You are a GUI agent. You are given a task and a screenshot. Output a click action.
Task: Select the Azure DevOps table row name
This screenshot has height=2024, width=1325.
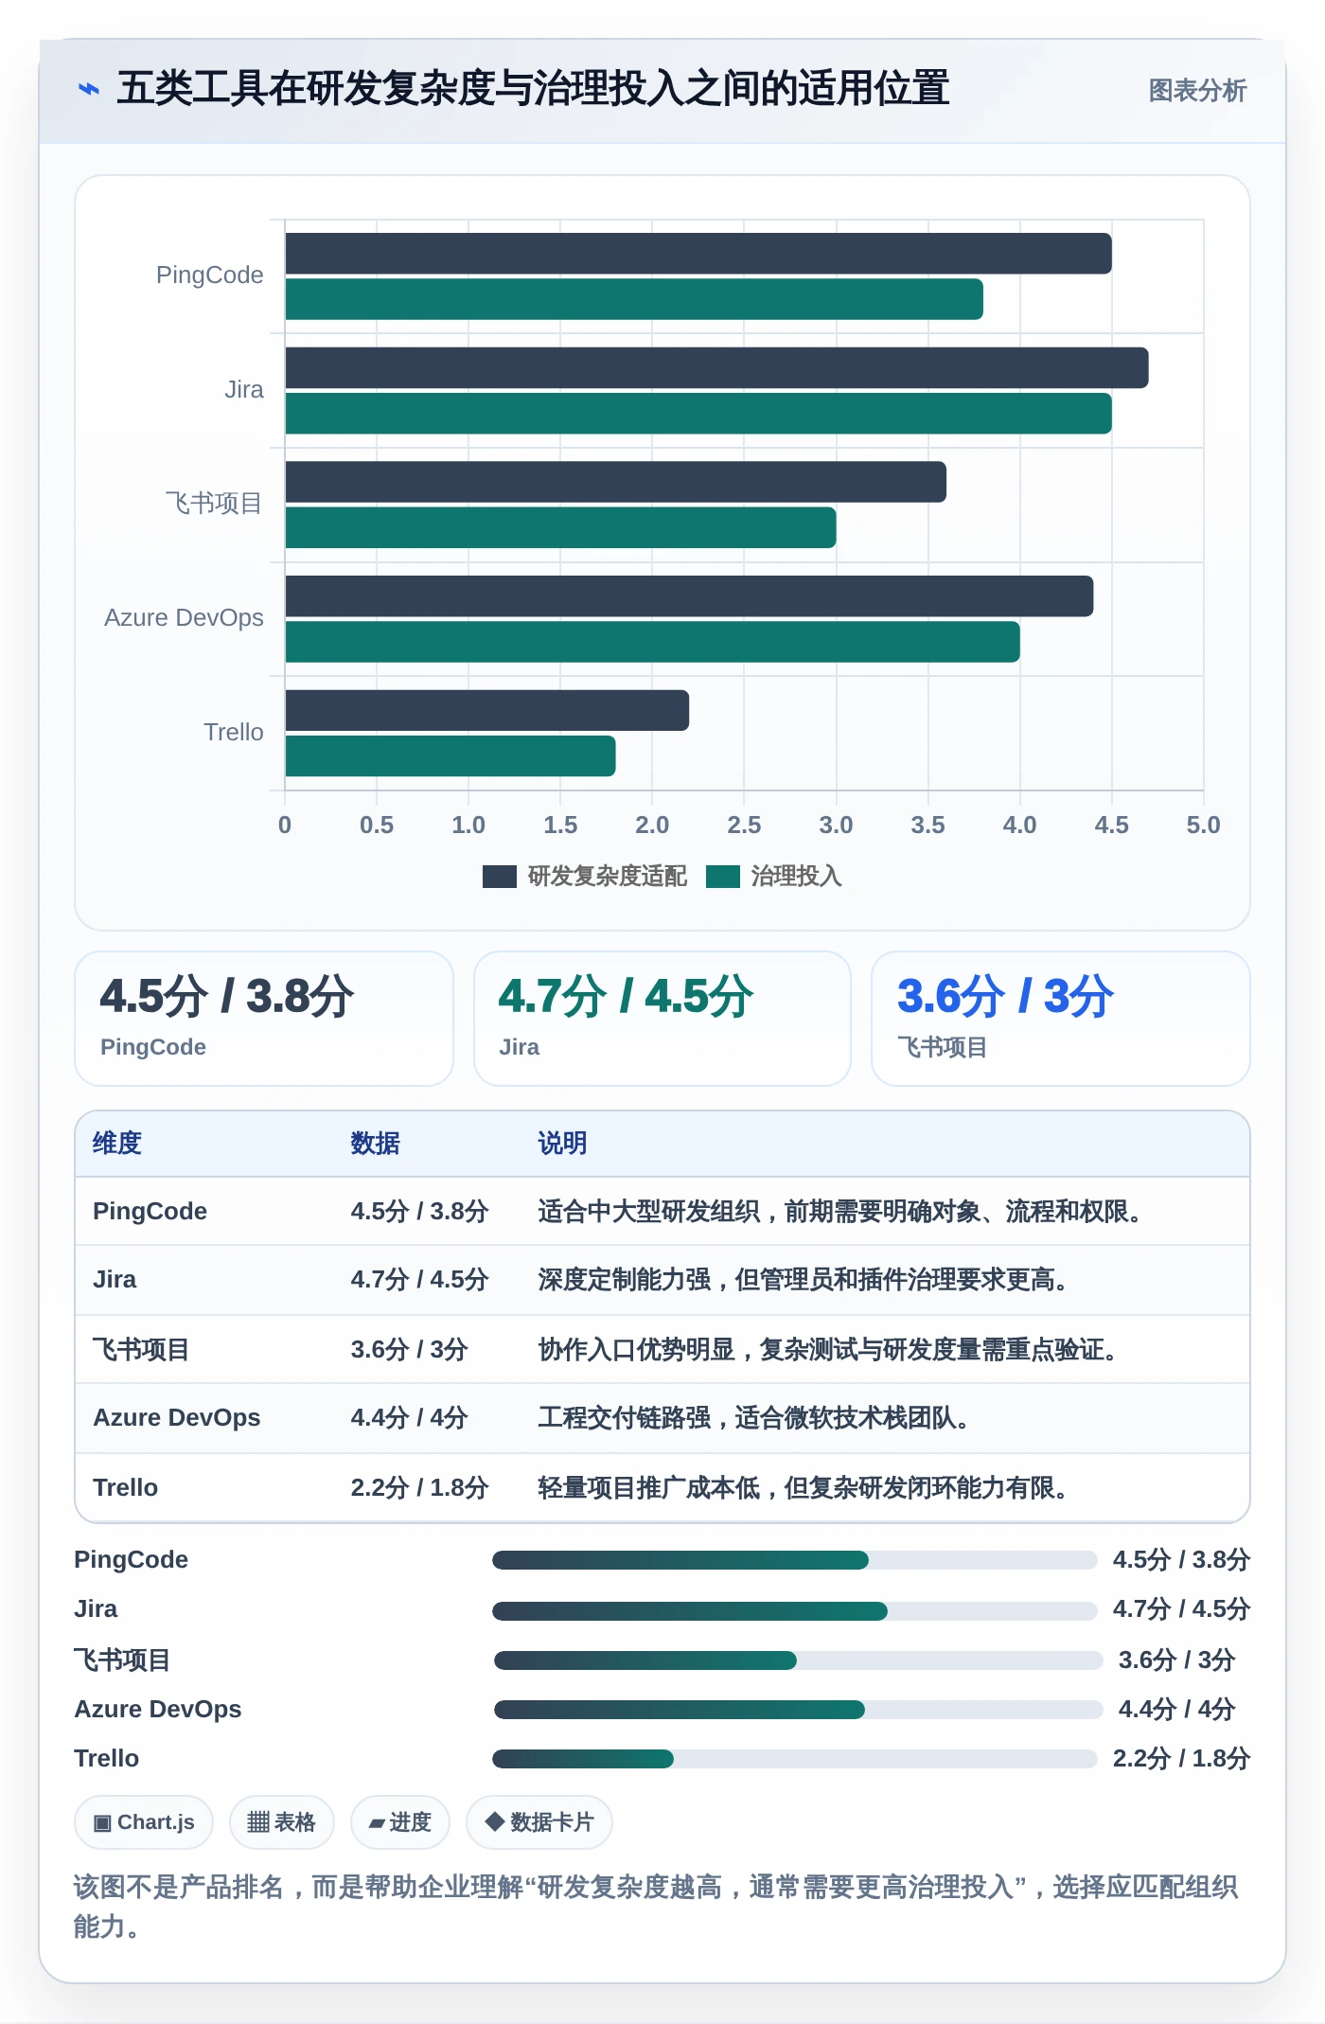(176, 1417)
